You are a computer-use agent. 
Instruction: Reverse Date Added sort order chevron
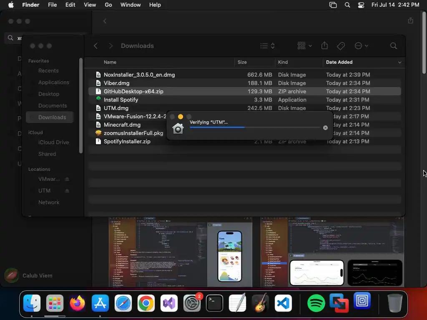[399, 62]
